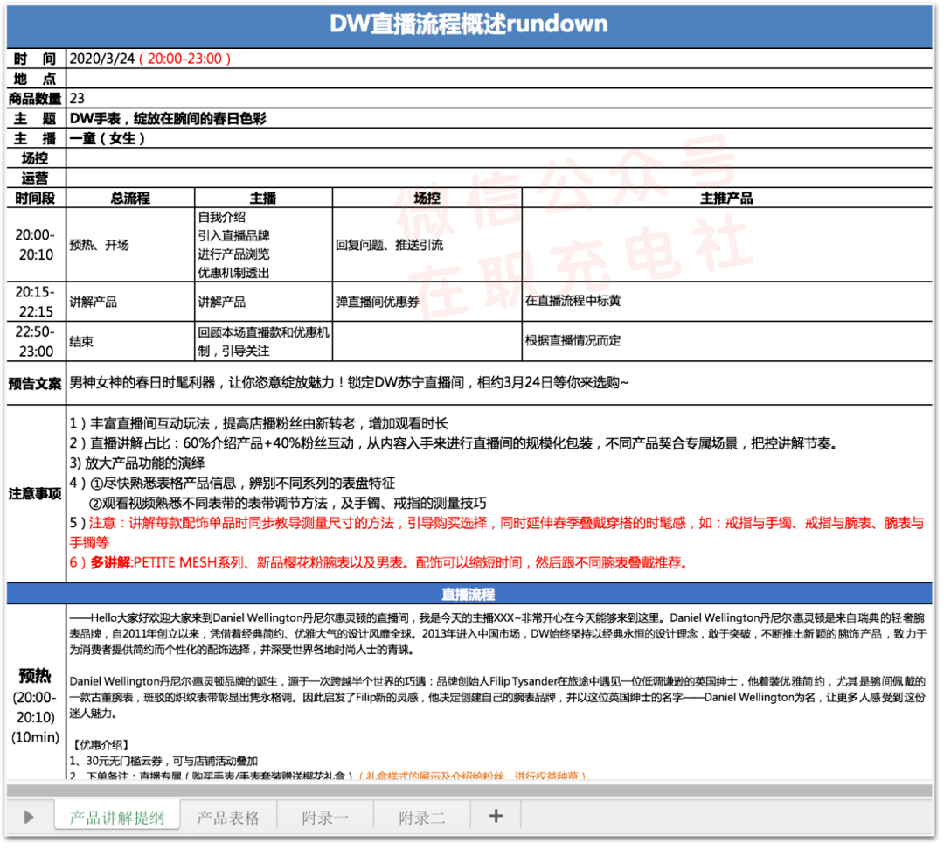This screenshot has height=850, width=944.
Task: Click the 预告文案 label cell
Action: (36, 383)
